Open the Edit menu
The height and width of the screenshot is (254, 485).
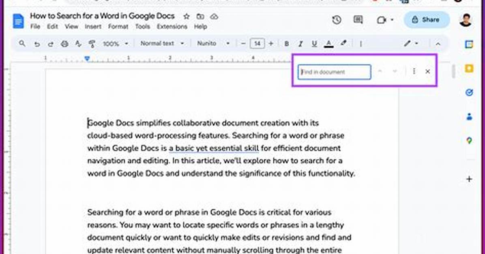(52, 27)
